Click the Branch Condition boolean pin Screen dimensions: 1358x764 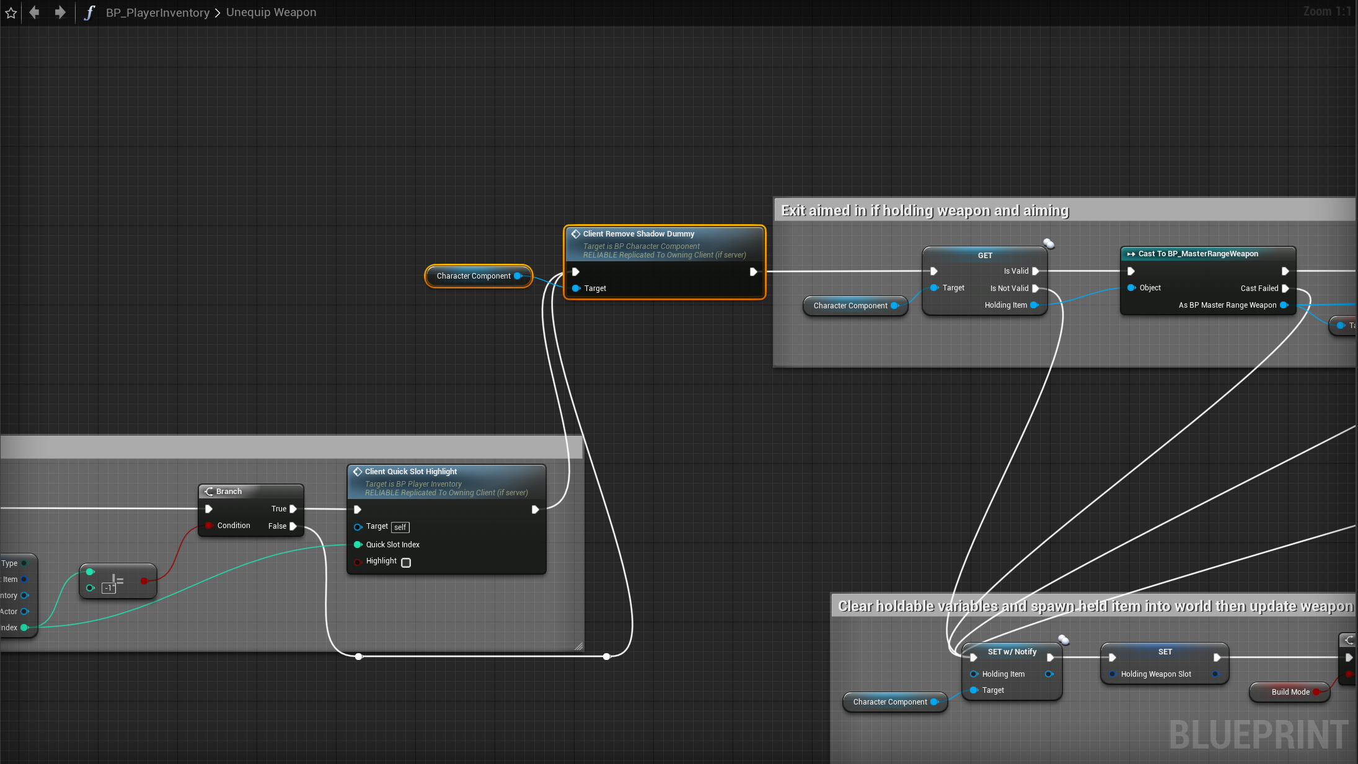point(209,526)
